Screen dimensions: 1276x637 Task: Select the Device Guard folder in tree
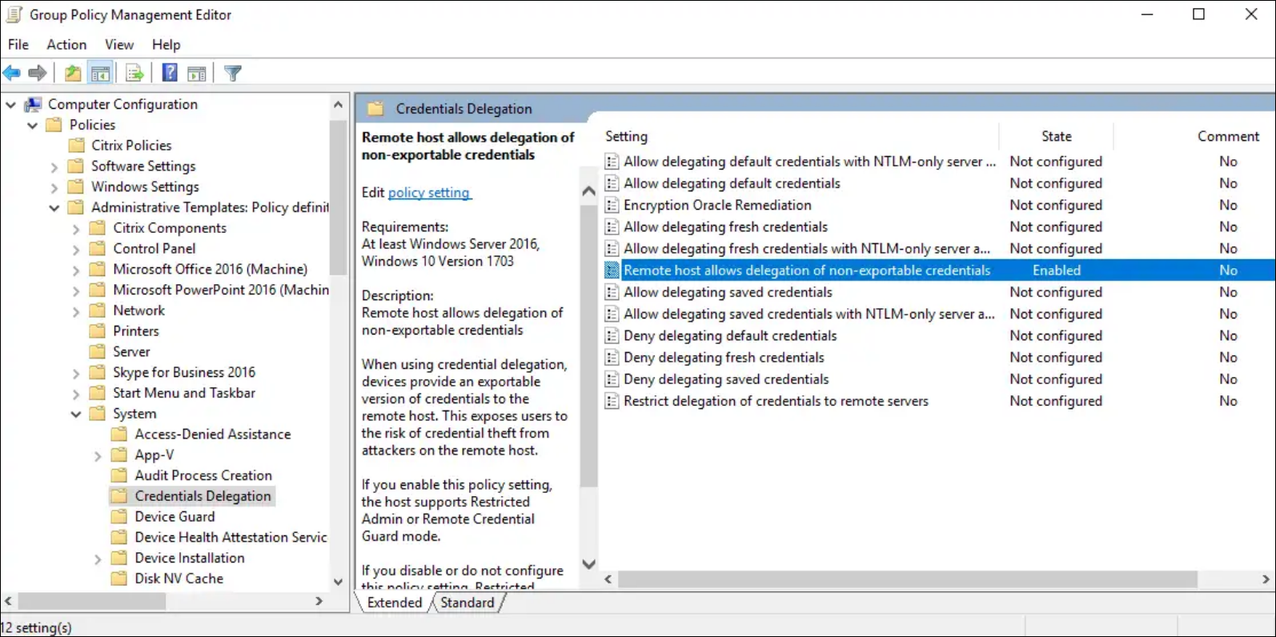coord(175,517)
